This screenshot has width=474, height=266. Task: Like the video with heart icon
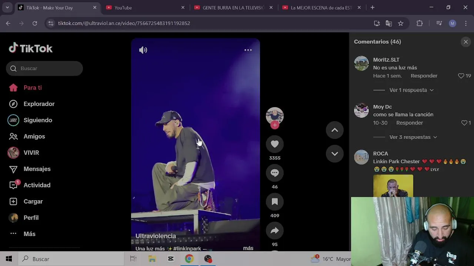click(275, 144)
